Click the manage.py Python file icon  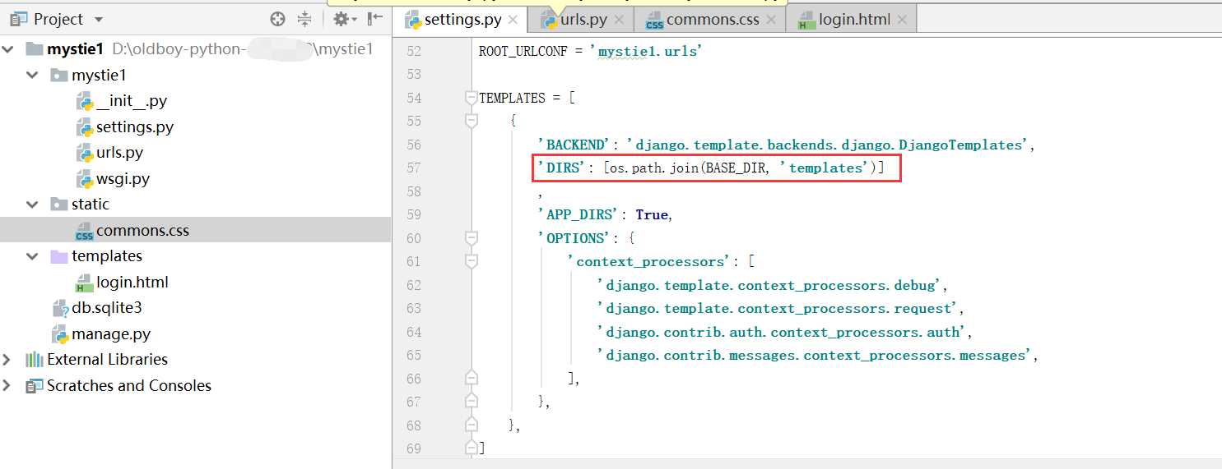[59, 334]
